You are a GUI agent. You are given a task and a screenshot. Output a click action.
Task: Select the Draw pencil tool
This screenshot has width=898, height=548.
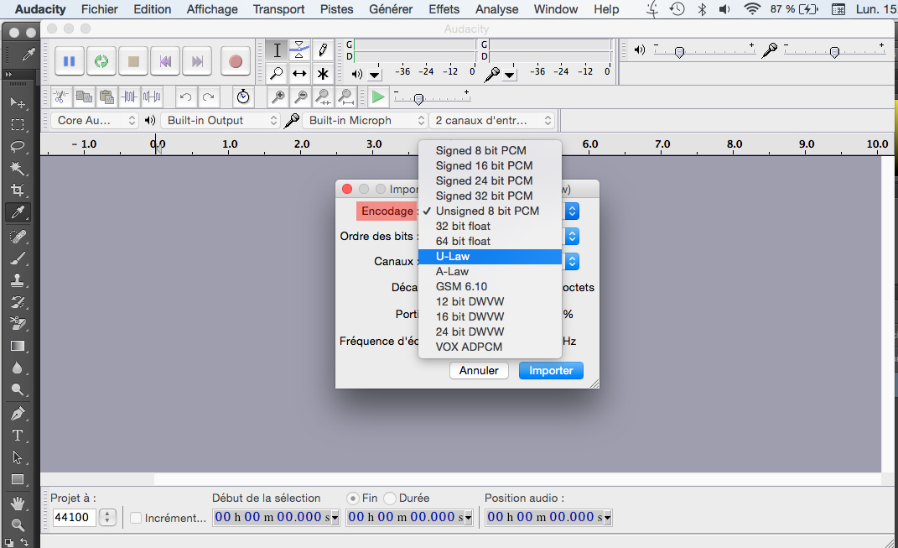(322, 50)
